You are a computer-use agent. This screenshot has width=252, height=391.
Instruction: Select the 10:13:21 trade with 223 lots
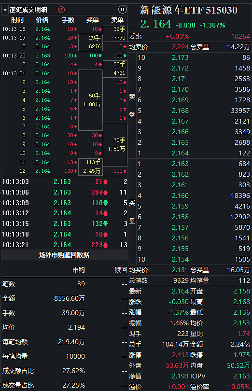(x=65, y=245)
